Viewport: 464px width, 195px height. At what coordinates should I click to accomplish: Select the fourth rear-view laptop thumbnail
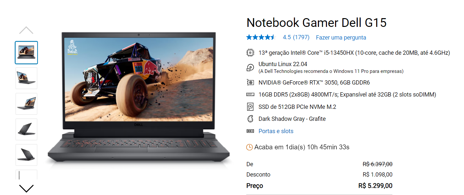(x=26, y=129)
